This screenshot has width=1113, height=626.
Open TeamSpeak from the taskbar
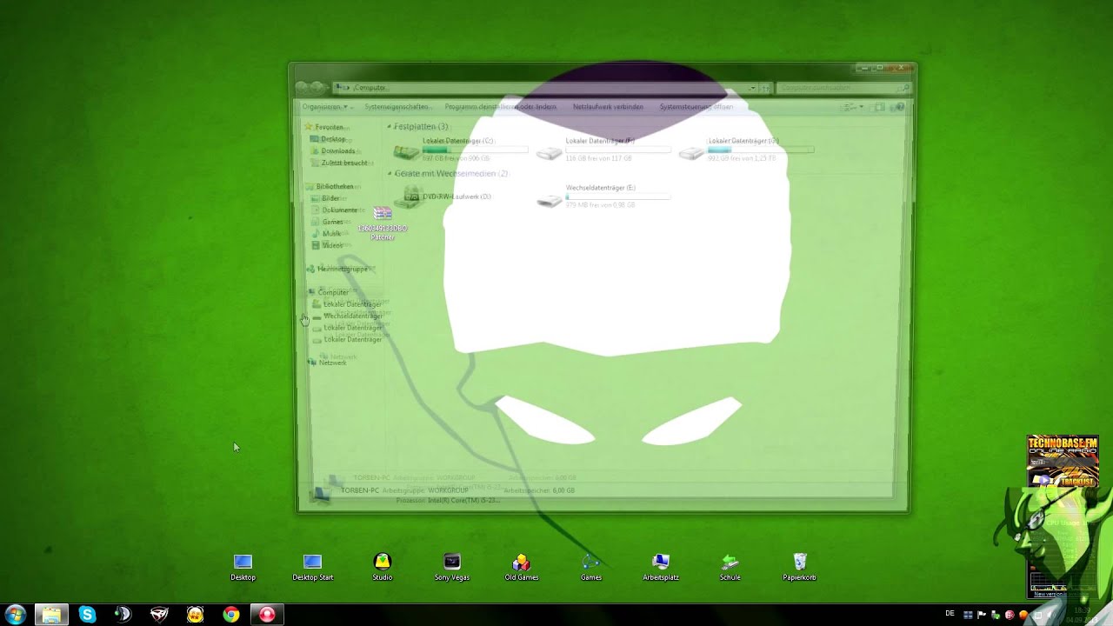(x=123, y=615)
